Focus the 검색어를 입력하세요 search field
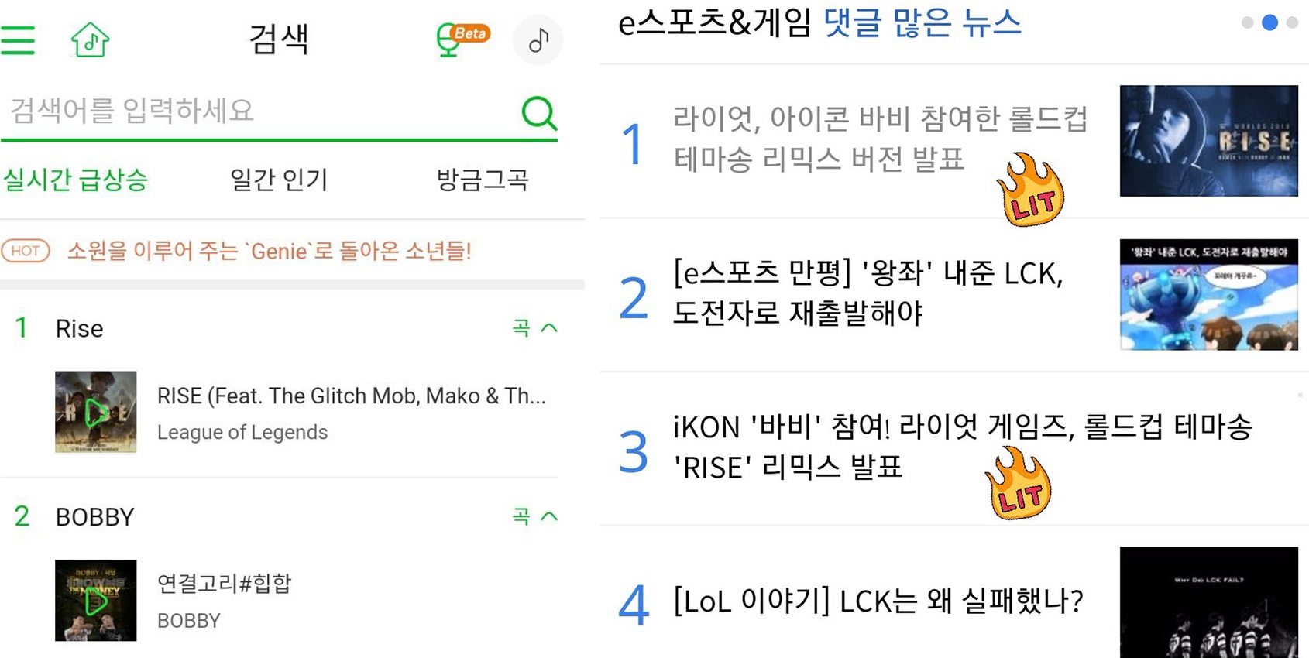 click(259, 111)
